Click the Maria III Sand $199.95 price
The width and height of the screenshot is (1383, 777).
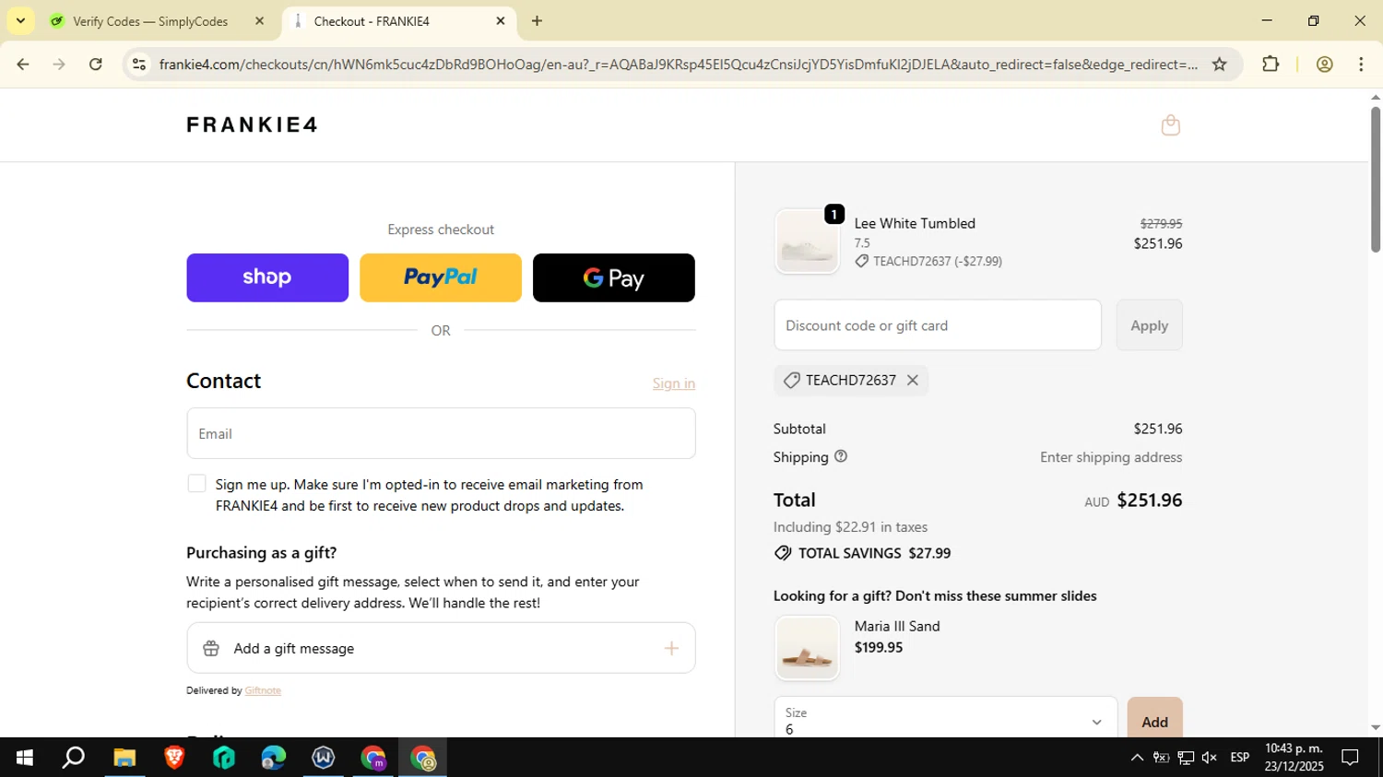coord(879,647)
